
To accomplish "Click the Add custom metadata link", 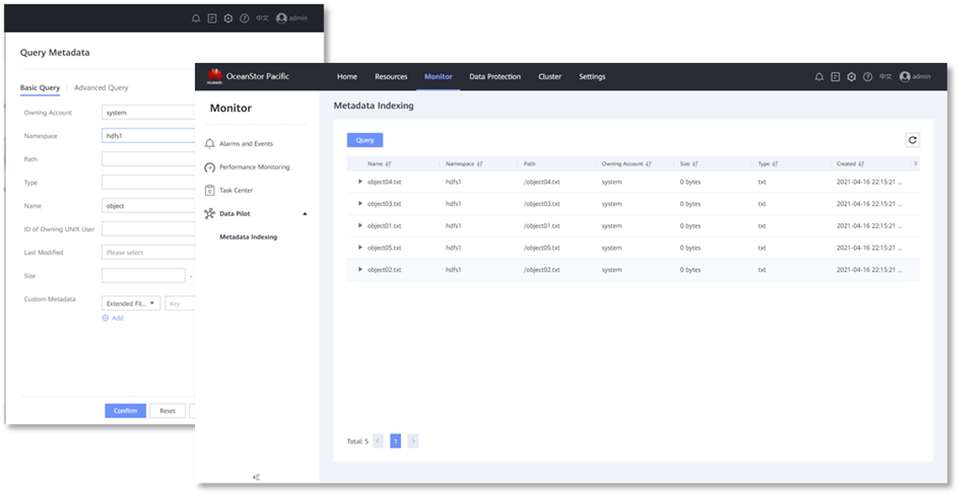I will (x=113, y=318).
